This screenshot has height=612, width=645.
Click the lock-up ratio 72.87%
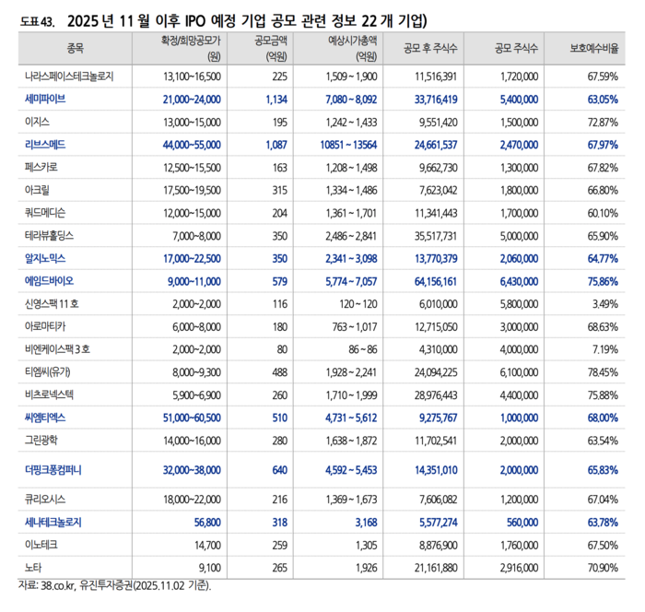pyautogui.click(x=603, y=123)
